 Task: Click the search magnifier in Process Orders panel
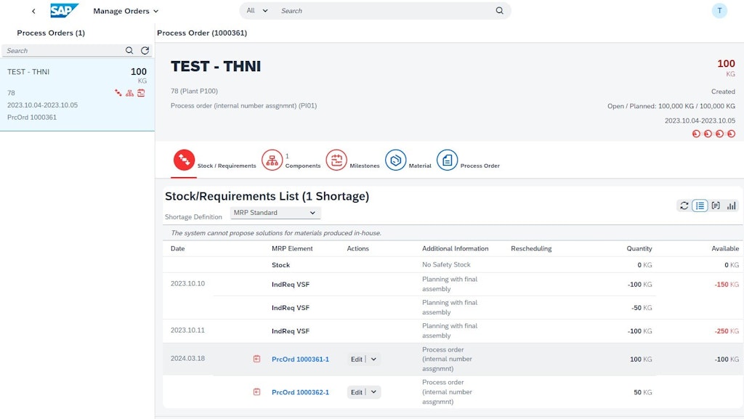pos(129,50)
